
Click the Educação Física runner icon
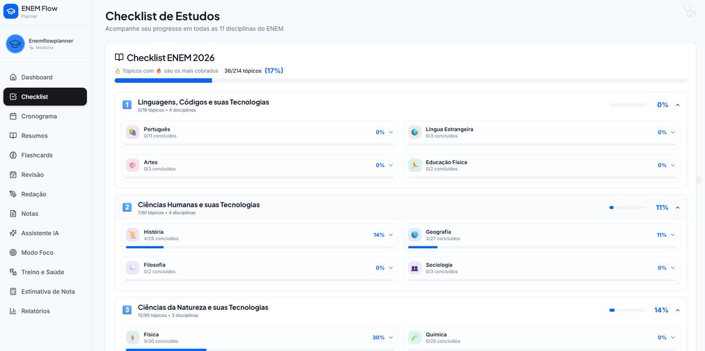coord(415,165)
